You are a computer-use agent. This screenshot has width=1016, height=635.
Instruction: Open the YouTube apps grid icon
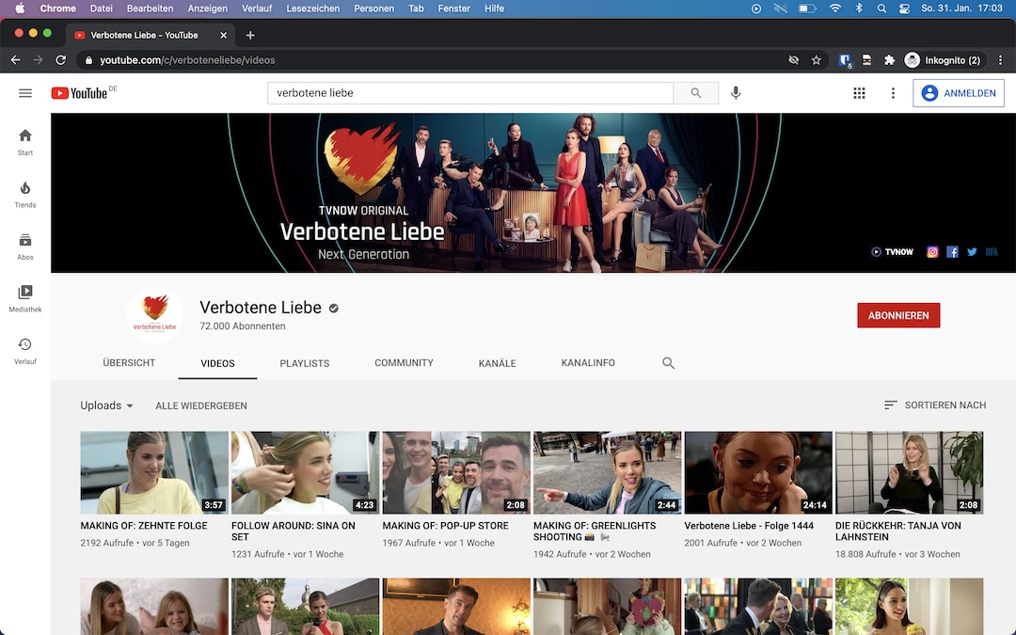(x=859, y=92)
